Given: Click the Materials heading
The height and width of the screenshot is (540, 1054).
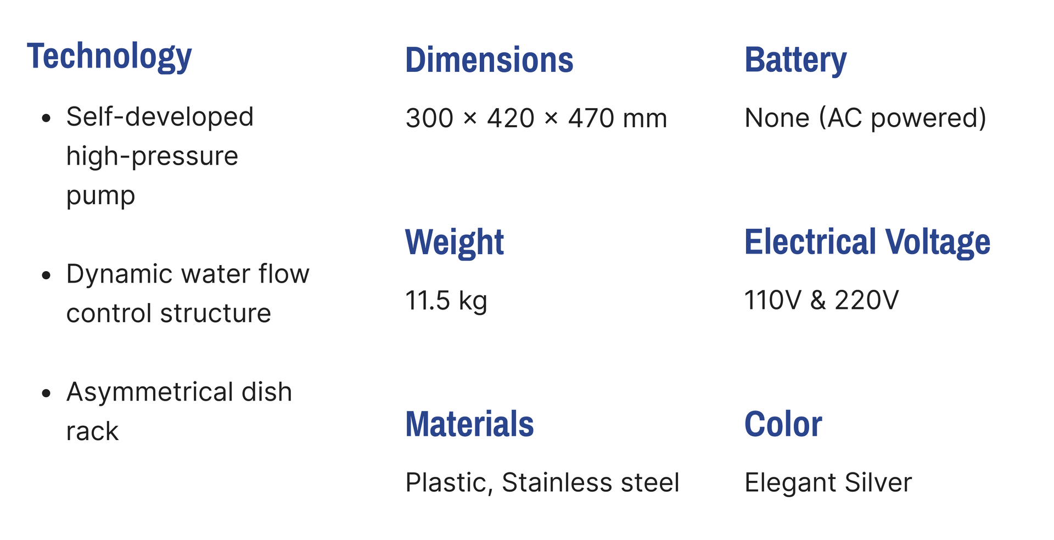Looking at the screenshot, I should tap(469, 424).
